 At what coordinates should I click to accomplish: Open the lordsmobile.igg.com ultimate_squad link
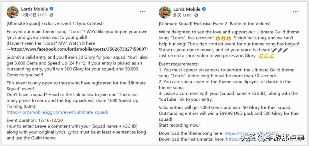(x=58, y=112)
